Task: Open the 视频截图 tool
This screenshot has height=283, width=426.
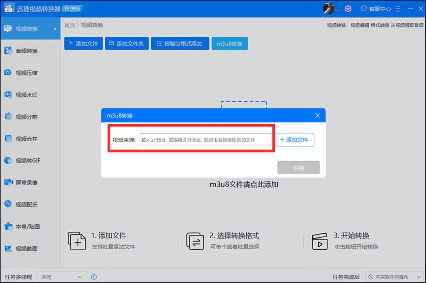Action: click(20, 248)
